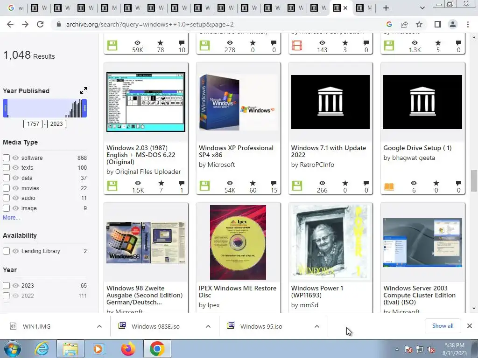The image size is (478, 358).
Task: Check the movies media type filter
Action: pos(6,188)
